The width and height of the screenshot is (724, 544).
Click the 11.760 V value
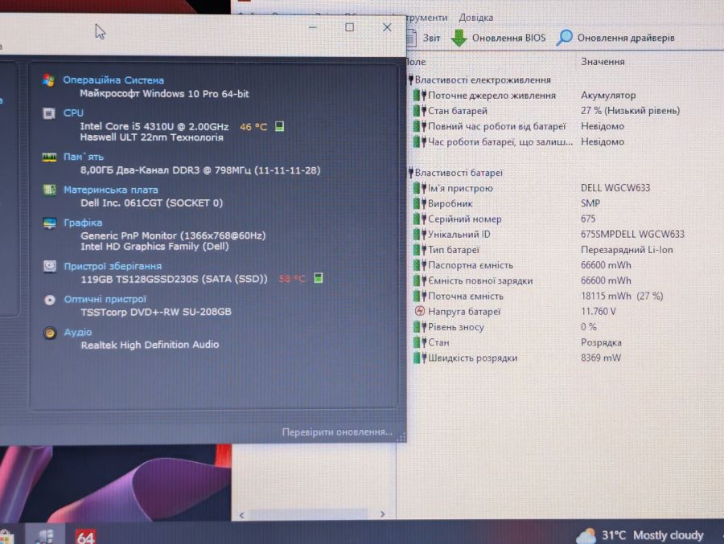pos(598,312)
